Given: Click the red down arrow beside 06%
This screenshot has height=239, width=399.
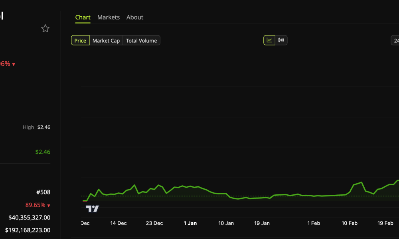Looking at the screenshot, I should coord(14,65).
